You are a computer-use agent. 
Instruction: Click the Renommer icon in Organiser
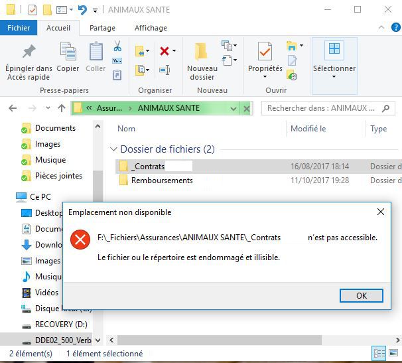(x=165, y=70)
